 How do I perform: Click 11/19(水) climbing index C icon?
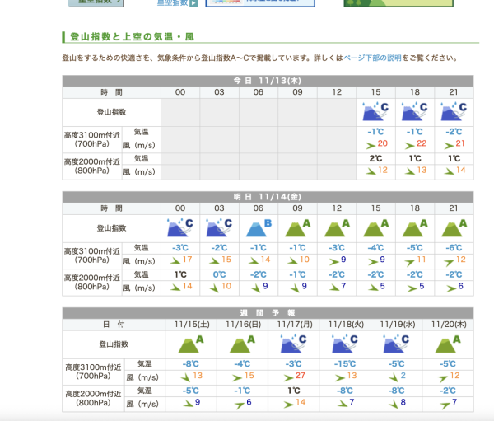pos(396,344)
